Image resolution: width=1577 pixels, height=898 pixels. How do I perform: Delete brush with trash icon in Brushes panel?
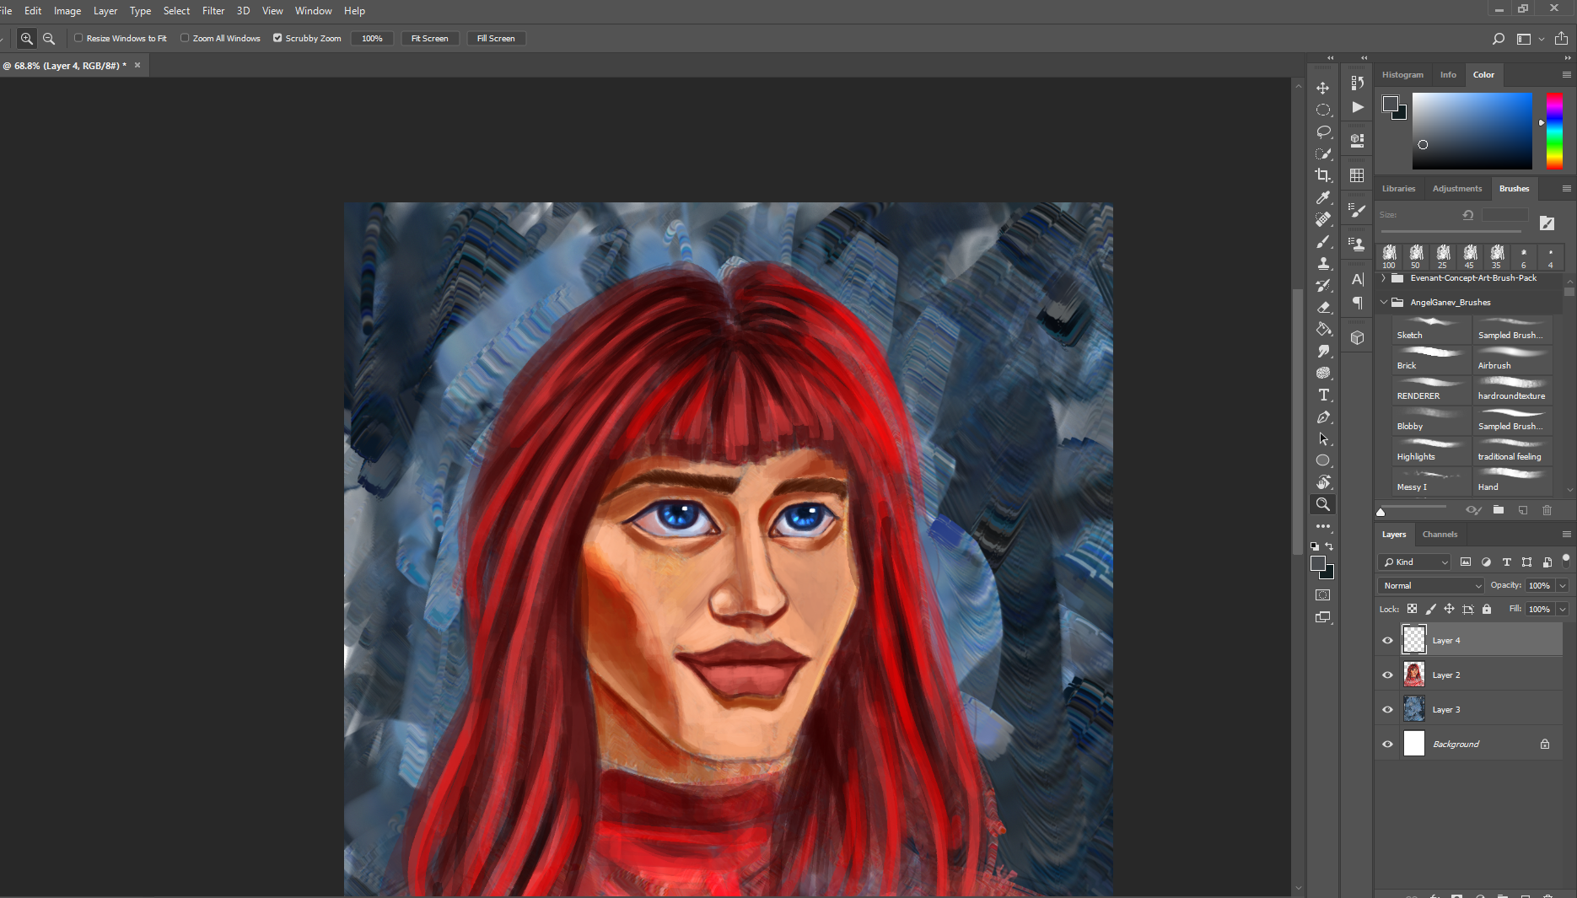pos(1547,510)
